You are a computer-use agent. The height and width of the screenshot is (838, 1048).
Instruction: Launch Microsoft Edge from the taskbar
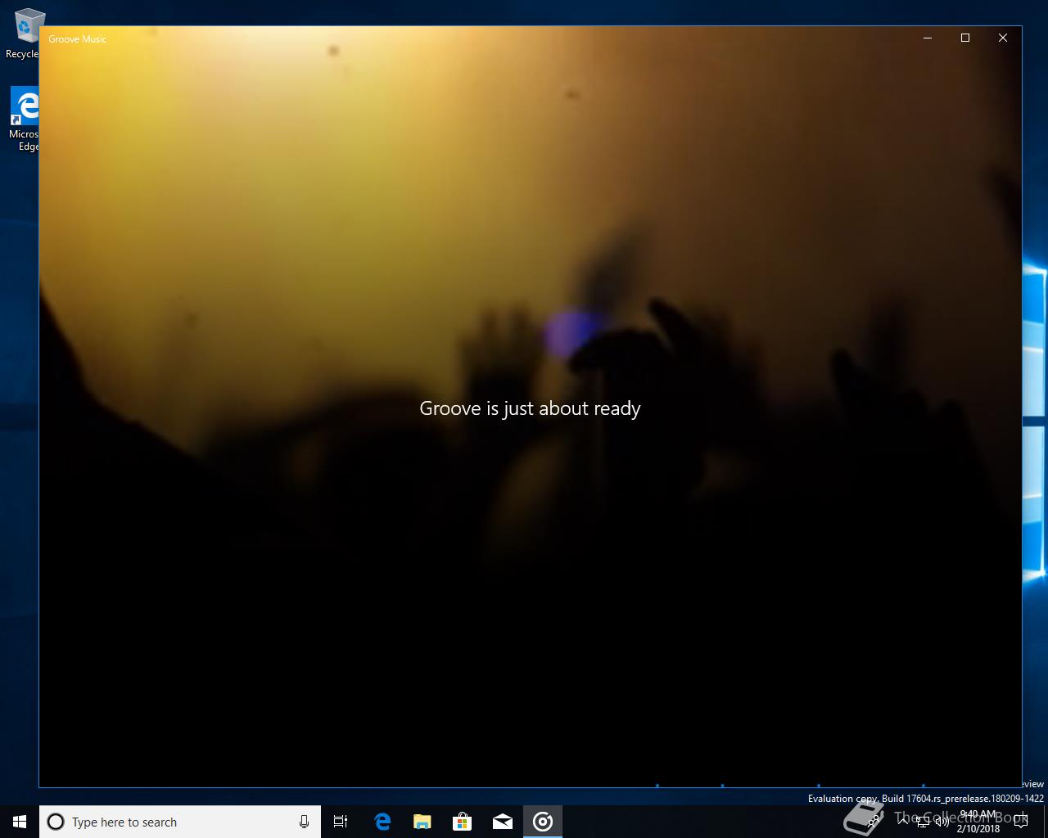click(x=382, y=822)
